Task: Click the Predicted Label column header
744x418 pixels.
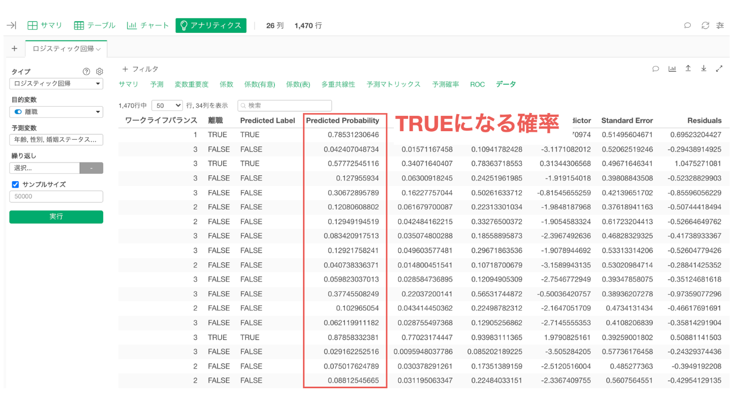Action: (267, 121)
